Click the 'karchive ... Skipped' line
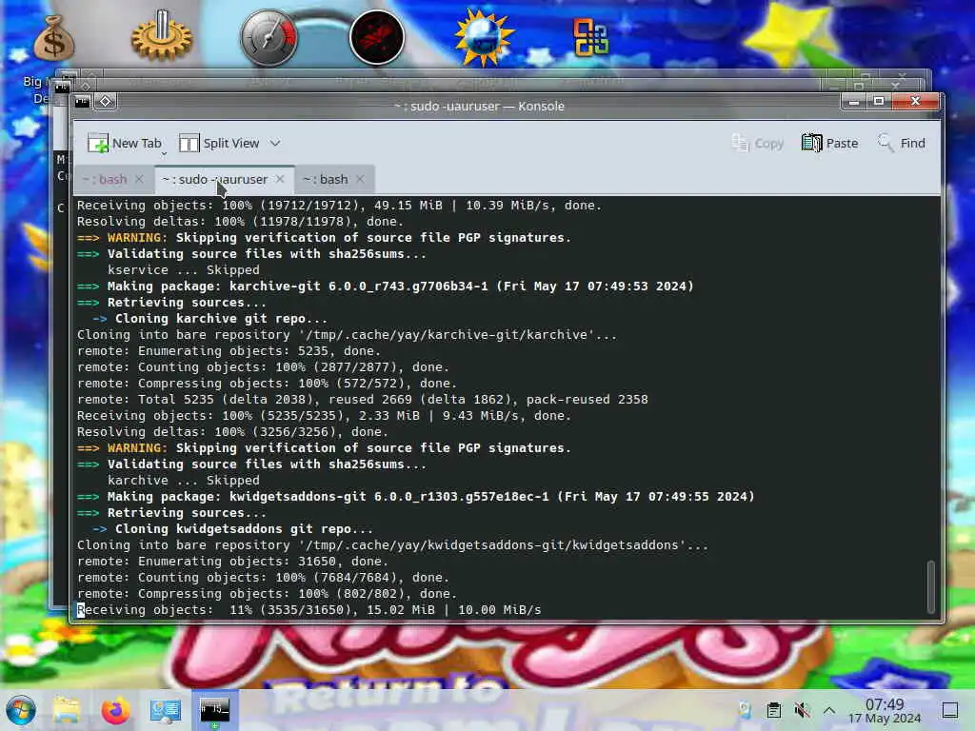Viewport: 975px width, 731px height. (184, 480)
